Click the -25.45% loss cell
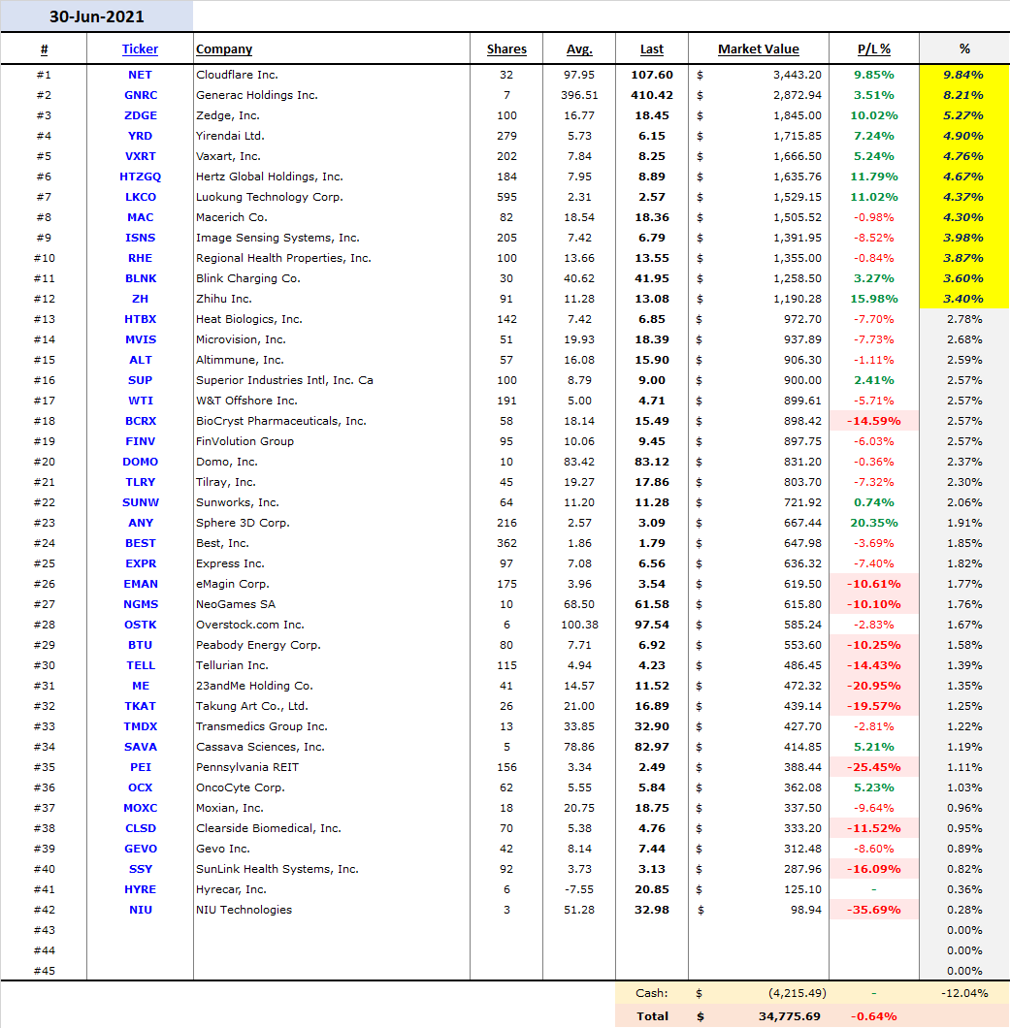This screenshot has height=1028, width=1010. [874, 767]
